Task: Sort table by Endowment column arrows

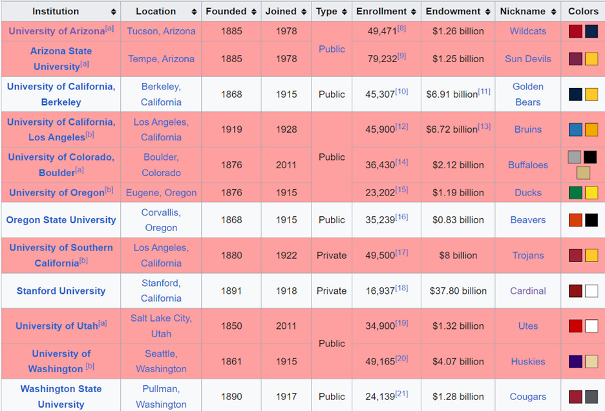Action: tap(488, 12)
